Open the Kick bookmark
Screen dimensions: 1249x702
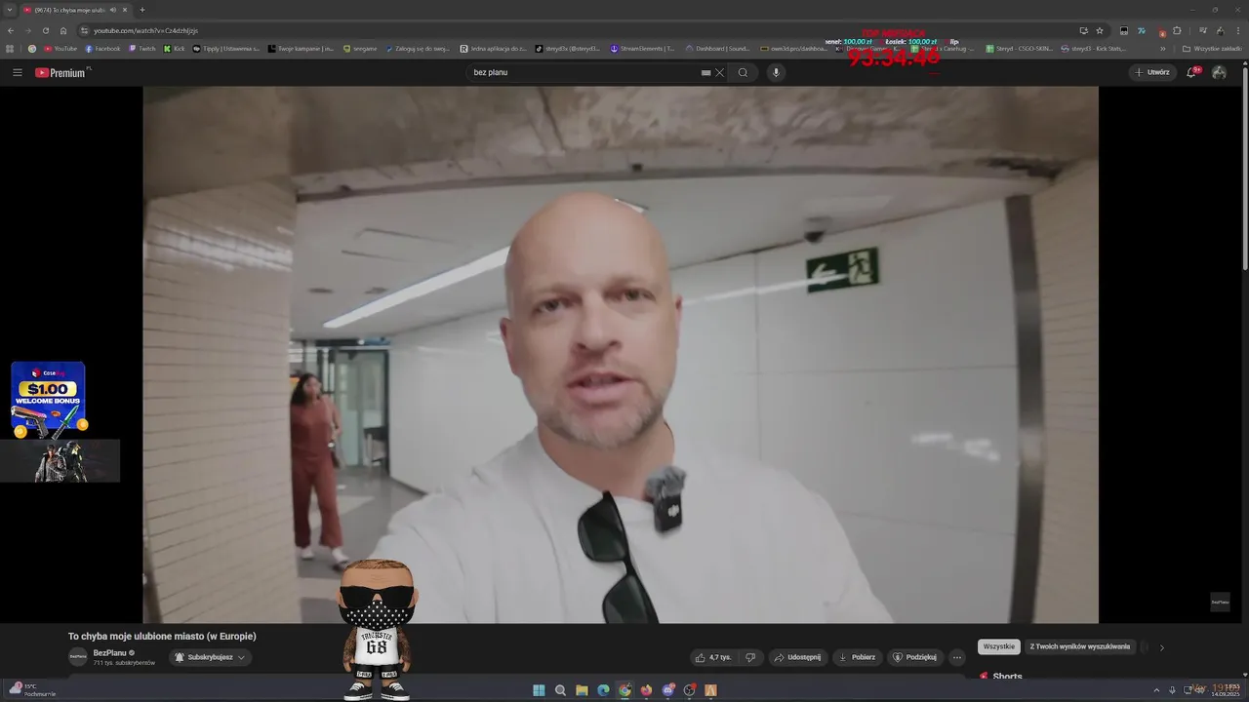click(x=175, y=49)
